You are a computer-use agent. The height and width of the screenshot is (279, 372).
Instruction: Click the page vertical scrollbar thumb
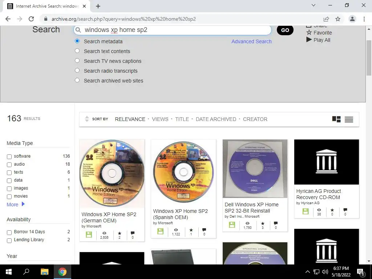coord(369,58)
